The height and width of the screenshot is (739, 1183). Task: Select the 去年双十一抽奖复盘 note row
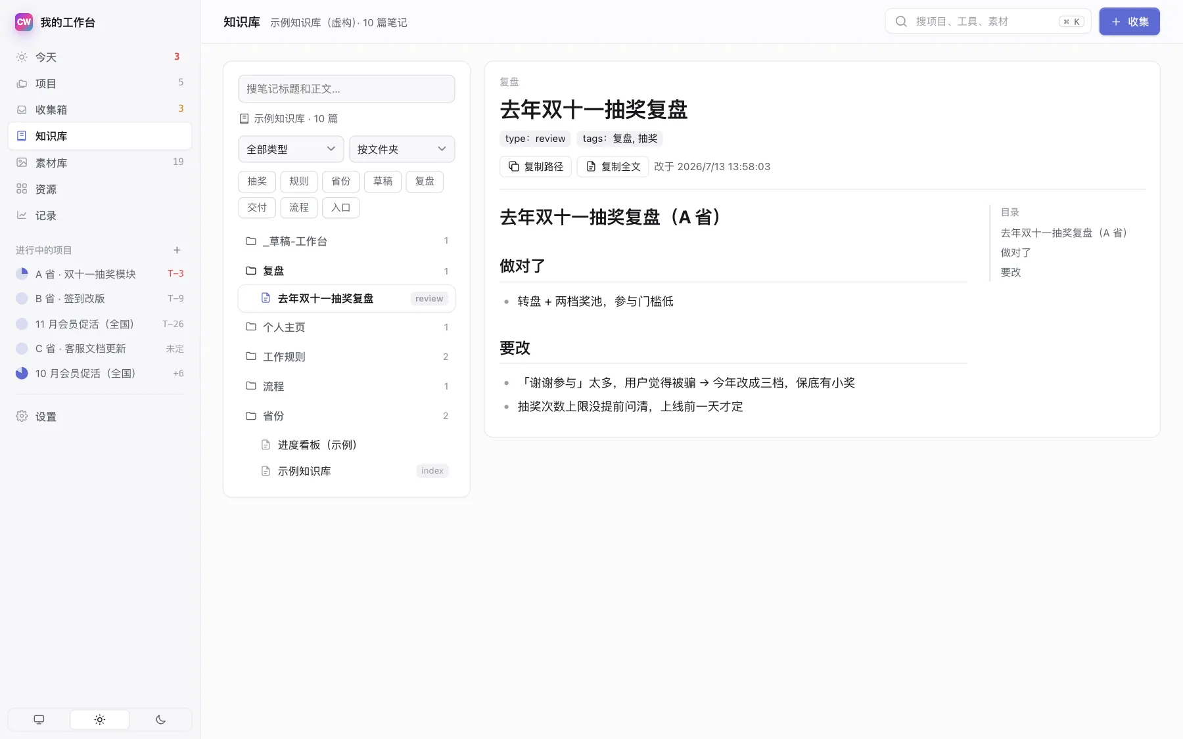(x=346, y=298)
